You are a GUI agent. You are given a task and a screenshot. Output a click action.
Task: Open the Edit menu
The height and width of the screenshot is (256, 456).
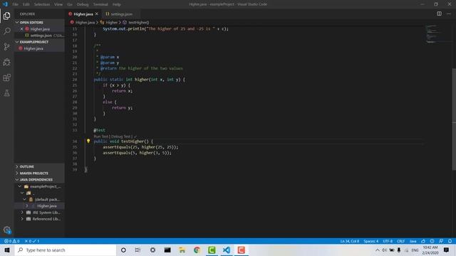coord(26,4)
